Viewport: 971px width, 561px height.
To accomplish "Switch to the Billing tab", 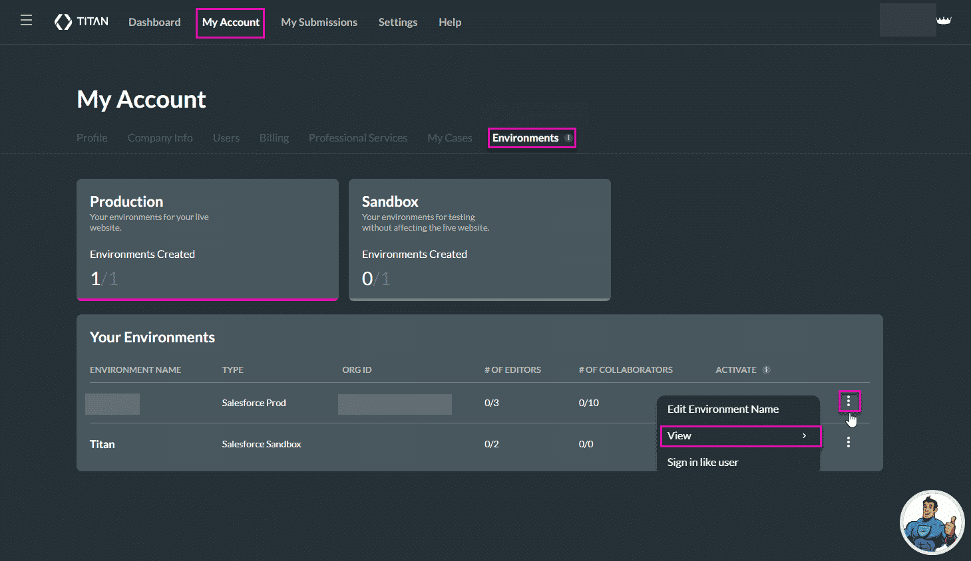I will 274,138.
